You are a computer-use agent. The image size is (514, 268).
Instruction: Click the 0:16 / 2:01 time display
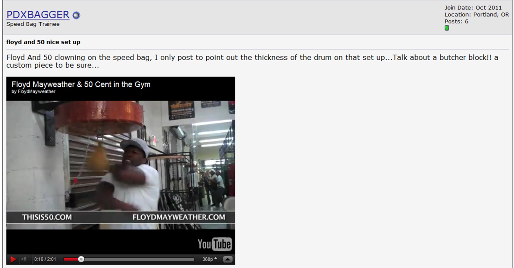[45, 259]
